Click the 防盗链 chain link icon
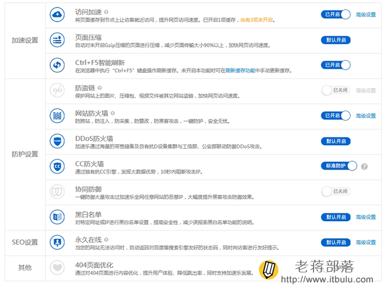 coord(57,90)
